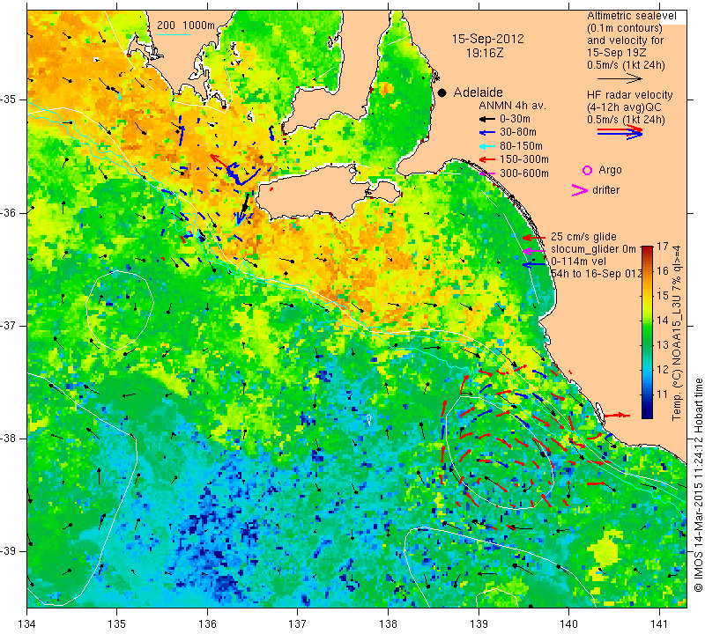Click the blue 30-80m legend arrow
Image resolution: width=705 pixels, height=634 pixels.
point(486,133)
